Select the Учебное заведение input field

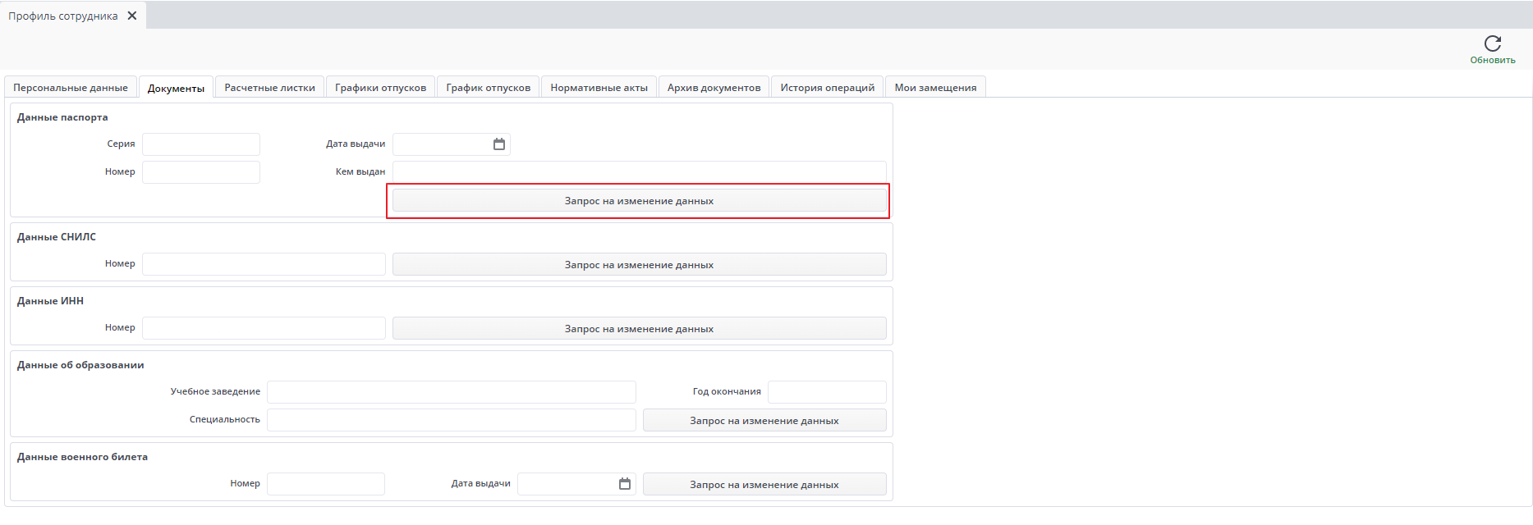[451, 392]
